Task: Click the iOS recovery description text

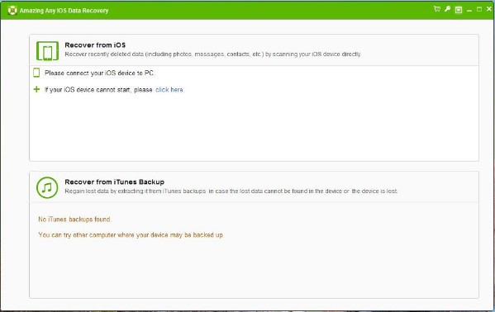Action: (x=212, y=54)
